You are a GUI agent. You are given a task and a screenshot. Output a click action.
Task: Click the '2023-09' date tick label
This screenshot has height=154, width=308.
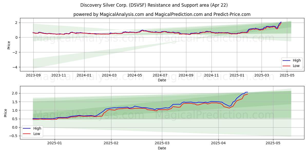tap(33, 75)
